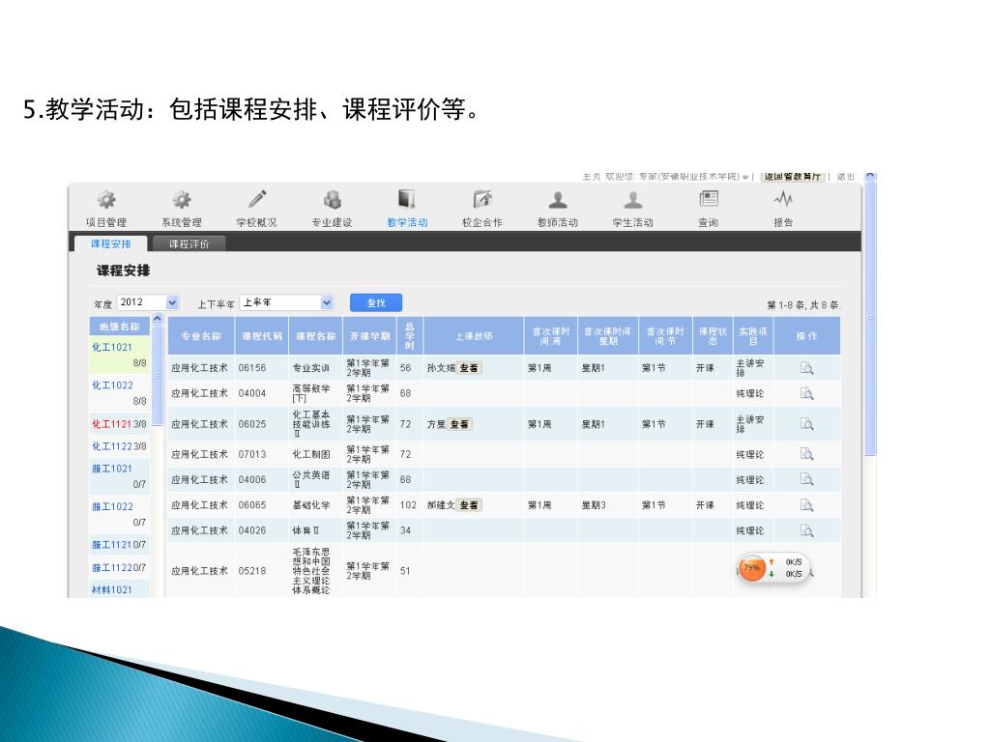Select class 服工1022 in list
Image resolution: width=990 pixels, height=742 pixels.
pyautogui.click(x=112, y=506)
